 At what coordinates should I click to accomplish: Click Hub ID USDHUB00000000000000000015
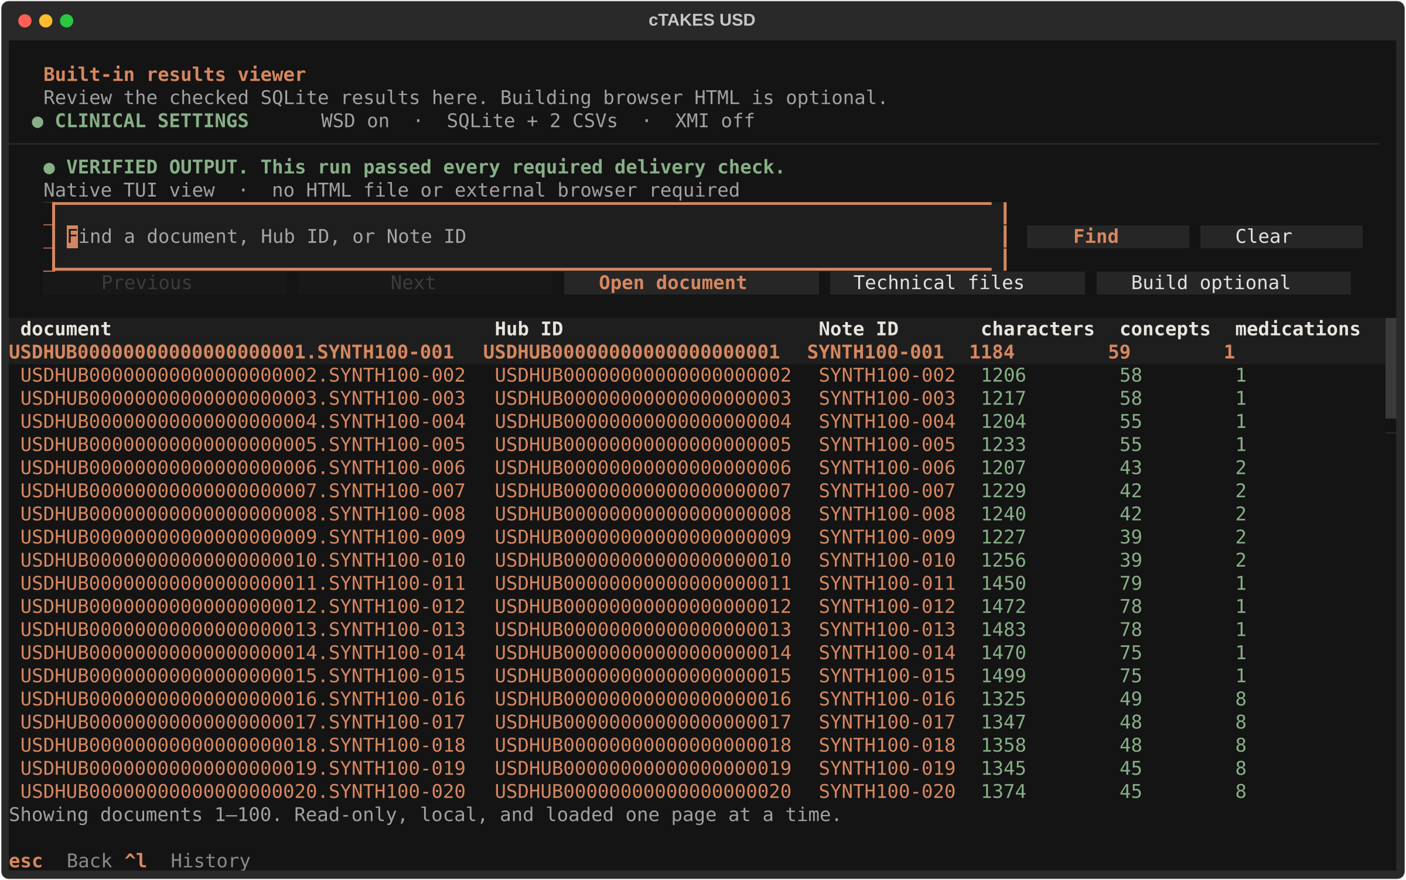(x=643, y=676)
